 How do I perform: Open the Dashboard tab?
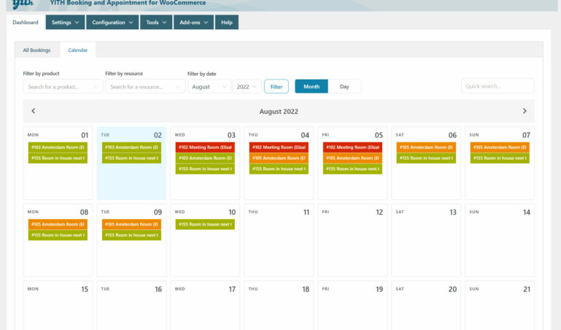(x=26, y=22)
